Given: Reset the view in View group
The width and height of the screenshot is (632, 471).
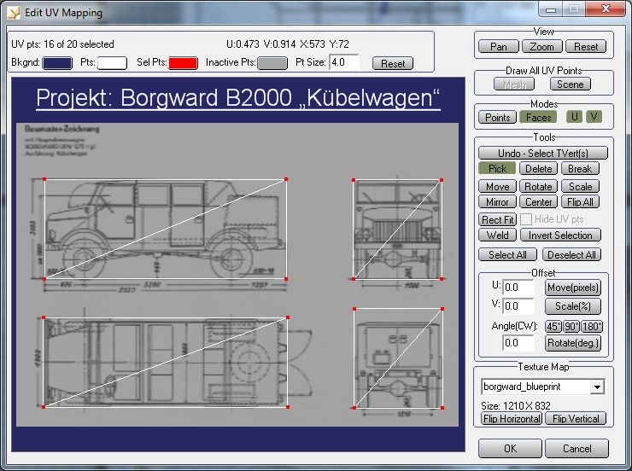Looking at the screenshot, I should tap(586, 47).
